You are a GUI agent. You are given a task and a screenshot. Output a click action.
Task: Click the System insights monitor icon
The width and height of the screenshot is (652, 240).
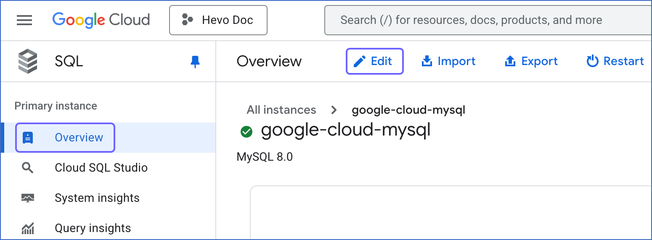[28, 198]
